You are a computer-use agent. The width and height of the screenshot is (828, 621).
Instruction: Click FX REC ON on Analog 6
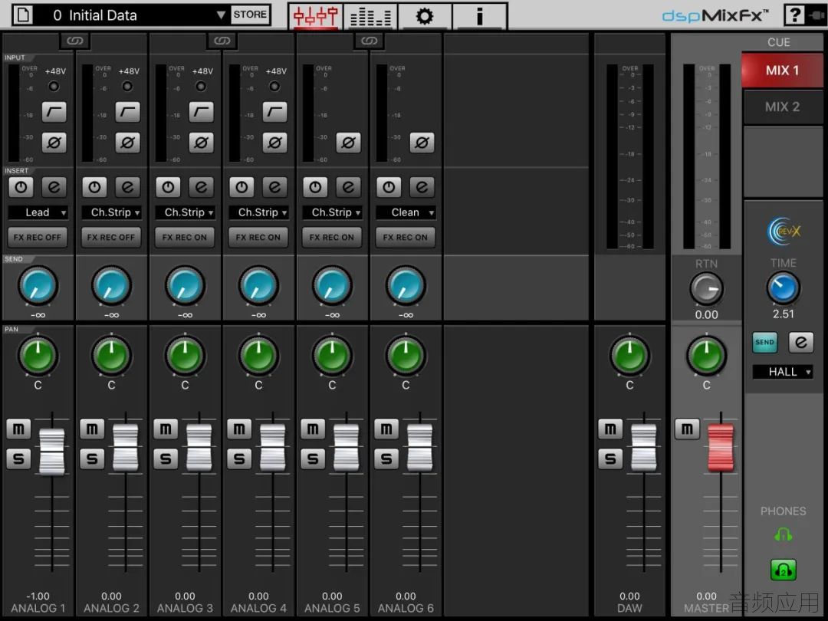[x=406, y=238]
